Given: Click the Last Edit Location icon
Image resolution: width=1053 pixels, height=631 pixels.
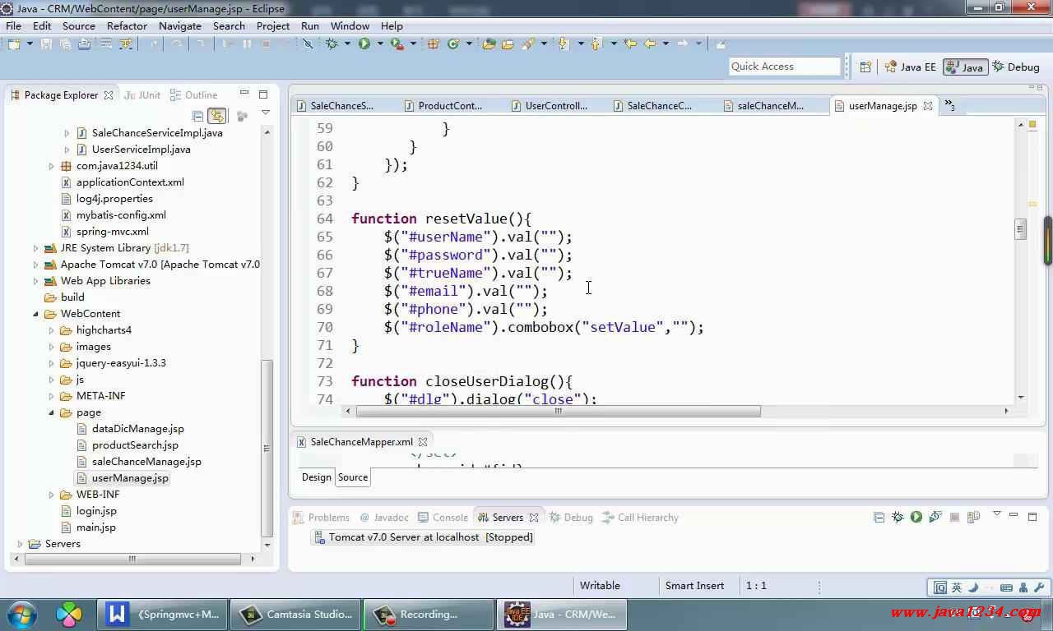Looking at the screenshot, I should [x=630, y=44].
